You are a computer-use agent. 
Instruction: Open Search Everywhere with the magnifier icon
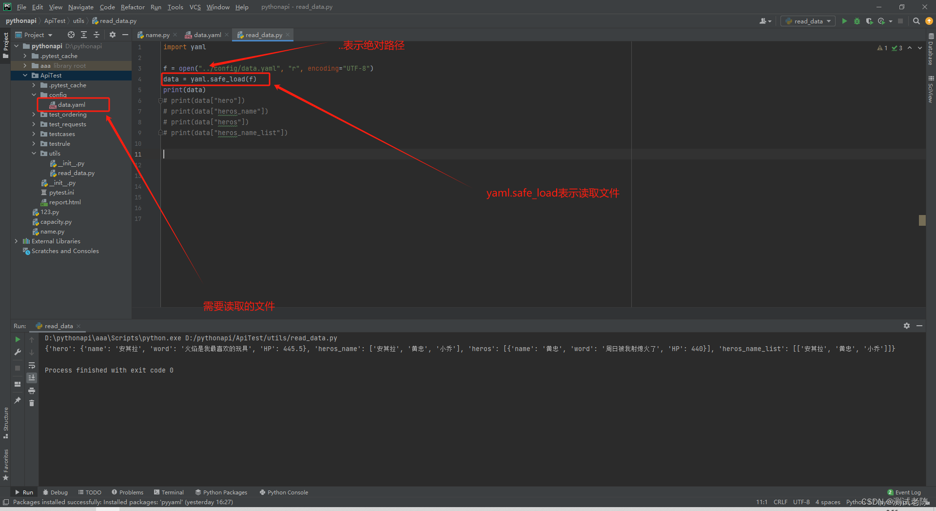(x=916, y=21)
